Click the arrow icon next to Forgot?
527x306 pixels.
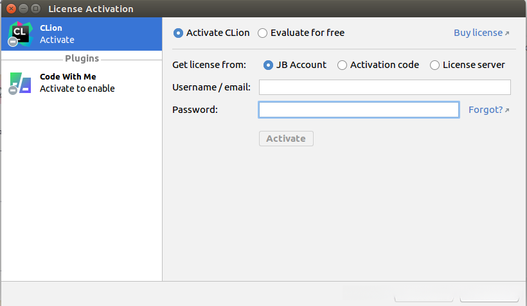coord(507,110)
